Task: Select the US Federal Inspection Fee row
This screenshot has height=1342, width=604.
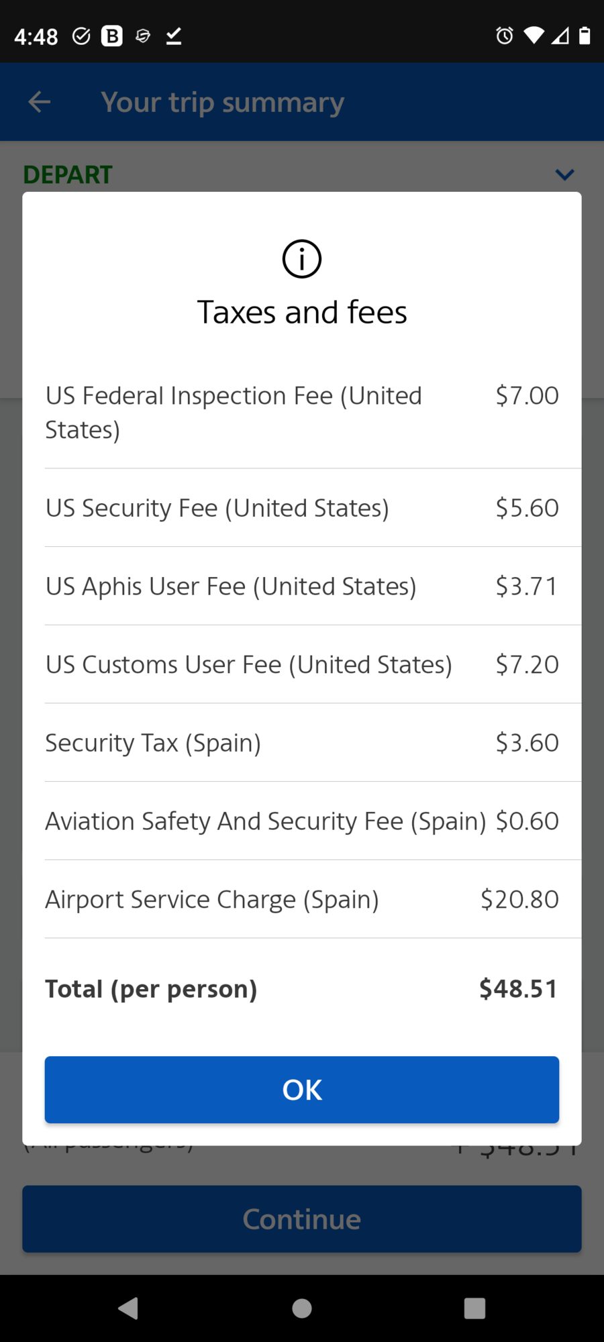Action: (302, 413)
